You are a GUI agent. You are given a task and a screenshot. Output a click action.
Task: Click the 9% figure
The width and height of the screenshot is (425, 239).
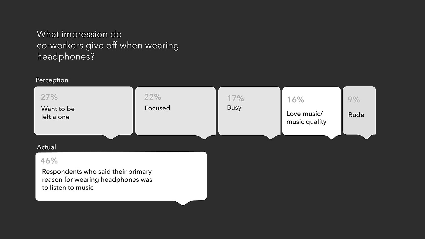tap(354, 99)
